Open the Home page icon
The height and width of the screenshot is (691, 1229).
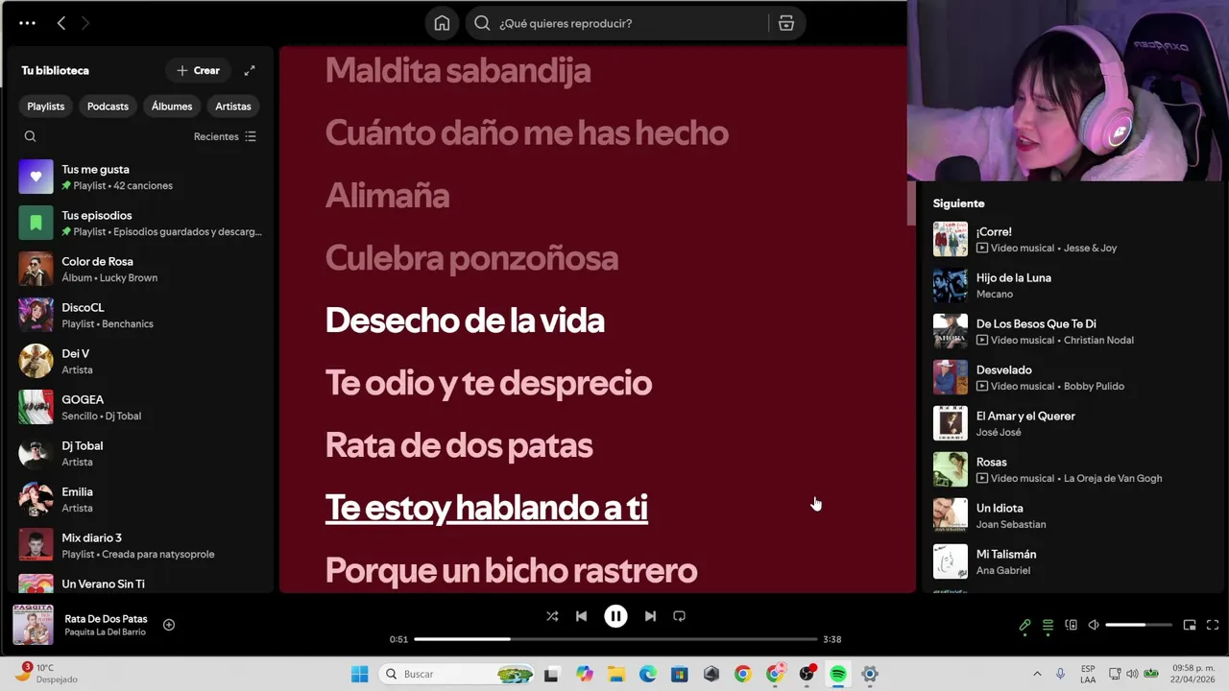point(442,23)
